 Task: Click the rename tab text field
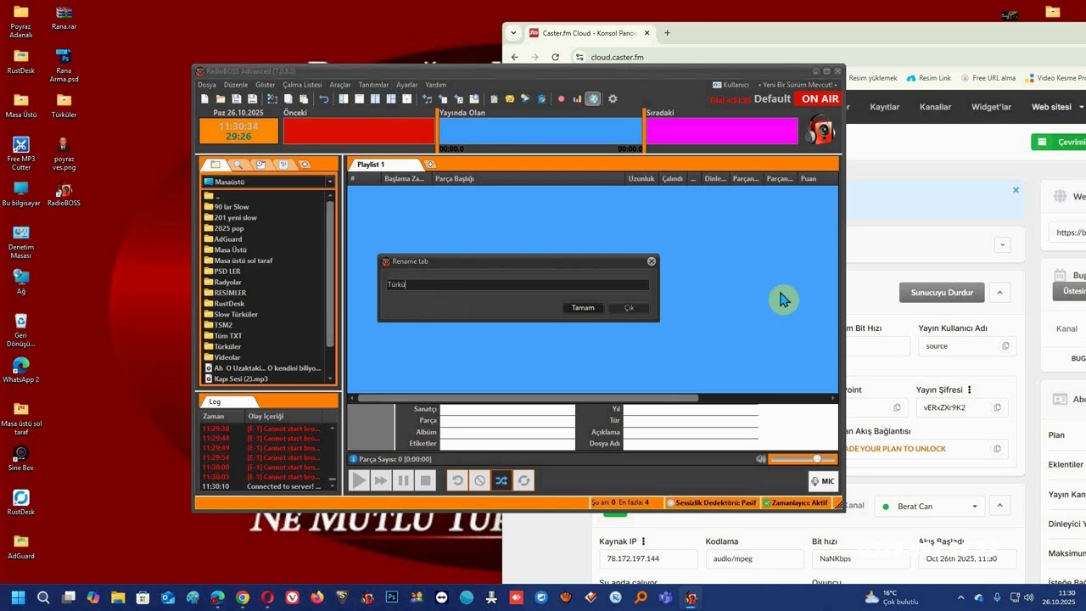click(518, 285)
